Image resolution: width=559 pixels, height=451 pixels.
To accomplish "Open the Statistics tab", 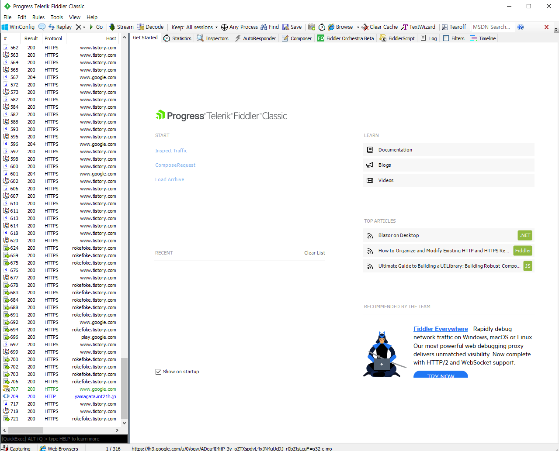I will (x=177, y=38).
